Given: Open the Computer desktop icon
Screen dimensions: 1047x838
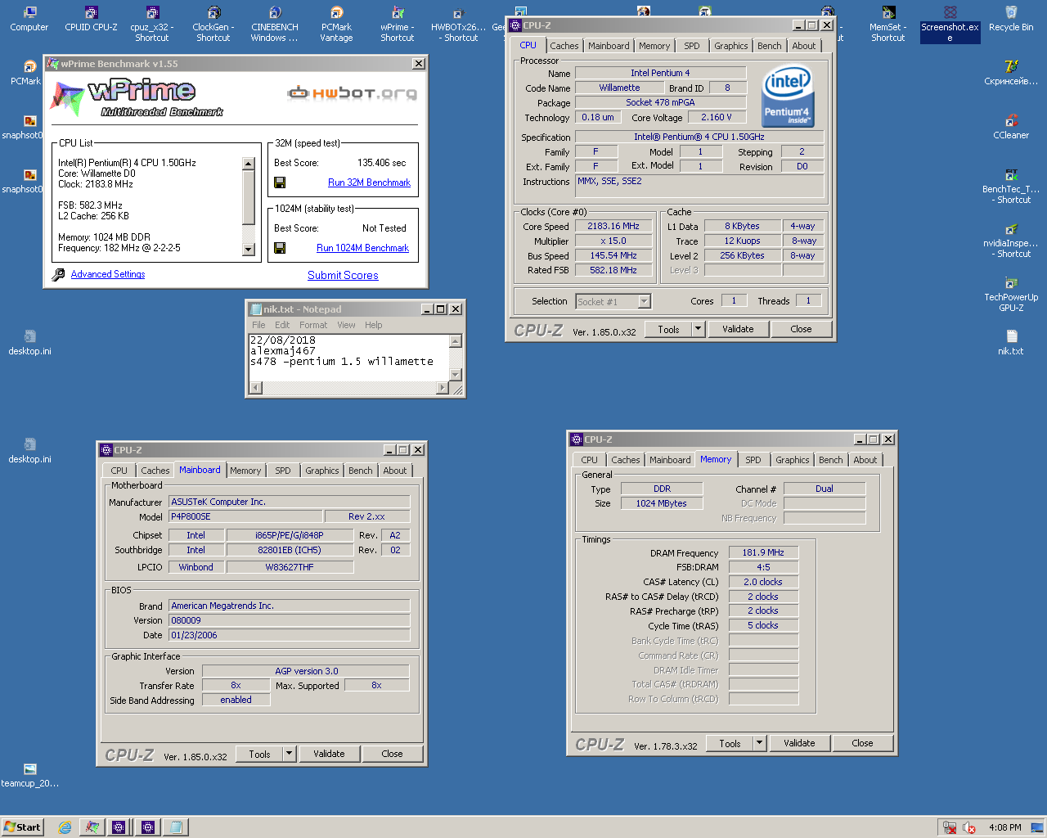Looking at the screenshot, I should pos(29,20).
